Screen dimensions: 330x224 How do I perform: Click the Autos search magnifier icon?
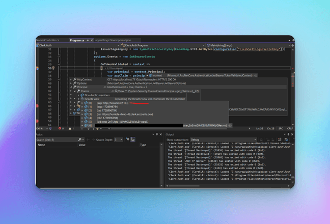(80, 139)
